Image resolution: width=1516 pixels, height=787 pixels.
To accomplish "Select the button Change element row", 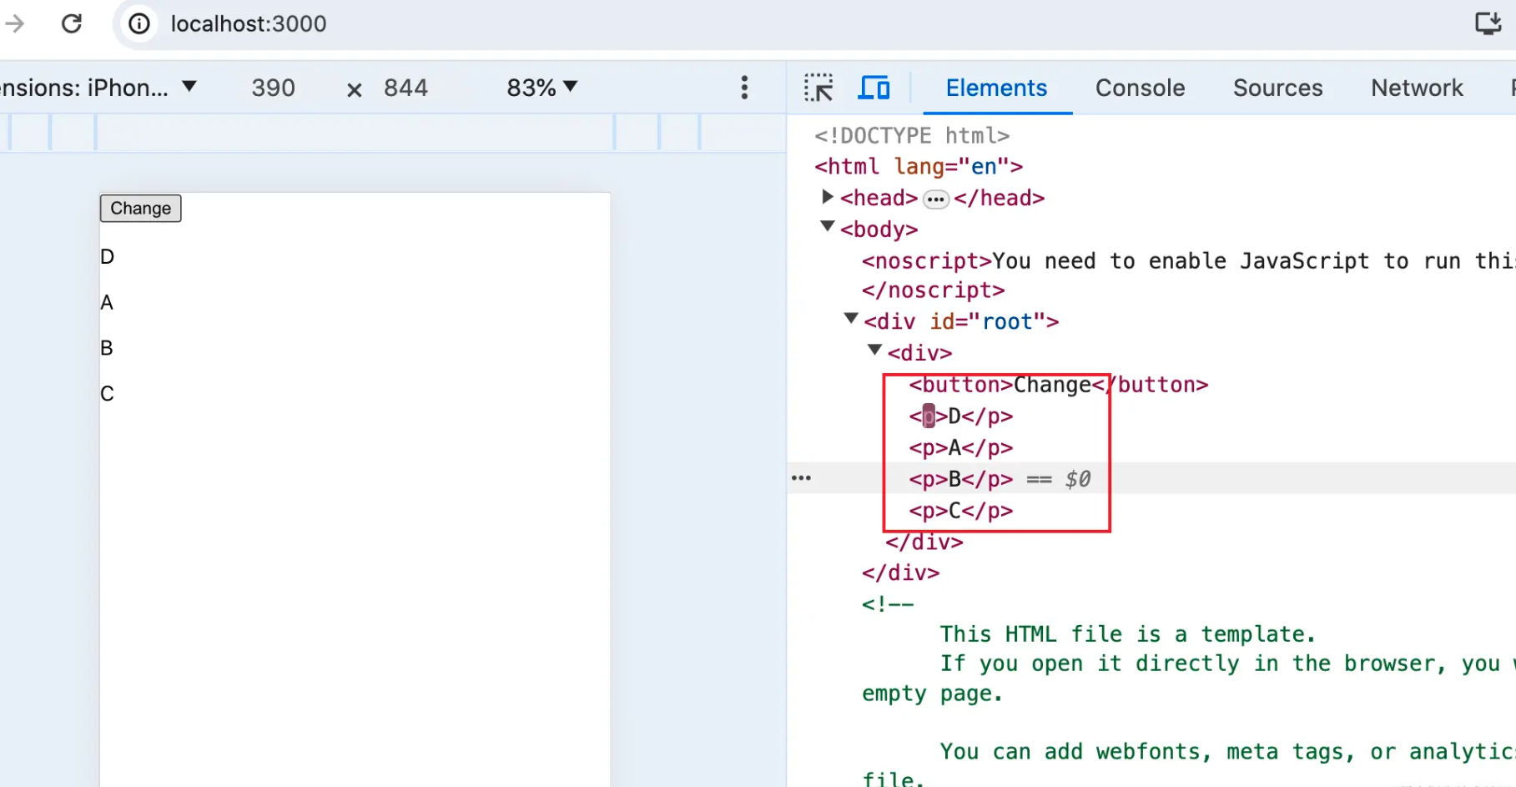I will tap(1058, 385).
